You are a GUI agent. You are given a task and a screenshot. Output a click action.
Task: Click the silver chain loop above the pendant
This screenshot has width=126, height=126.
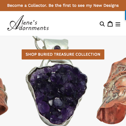tap(37, 42)
